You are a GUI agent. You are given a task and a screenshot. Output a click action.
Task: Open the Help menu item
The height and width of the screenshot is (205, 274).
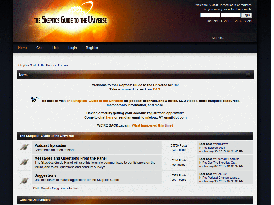(56, 48)
